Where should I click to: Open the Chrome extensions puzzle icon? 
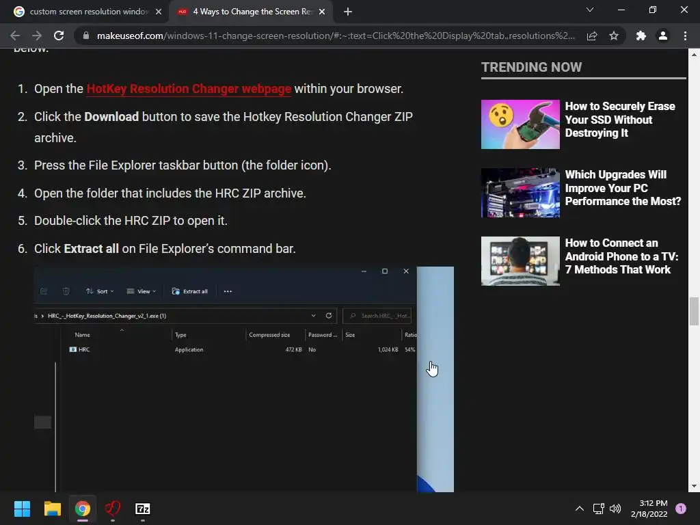tap(641, 36)
